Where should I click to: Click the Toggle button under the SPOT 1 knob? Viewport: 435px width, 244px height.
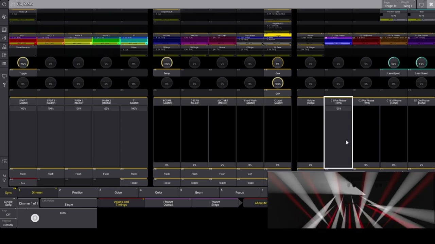click(x=23, y=73)
